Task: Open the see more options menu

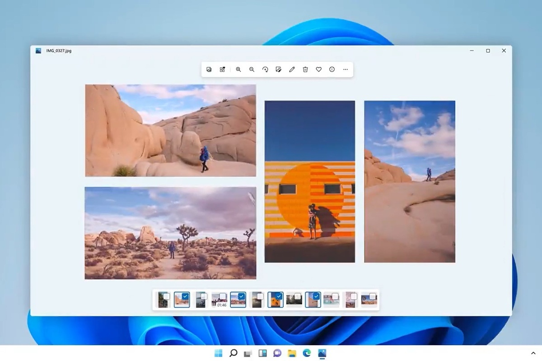Action: 345,69
